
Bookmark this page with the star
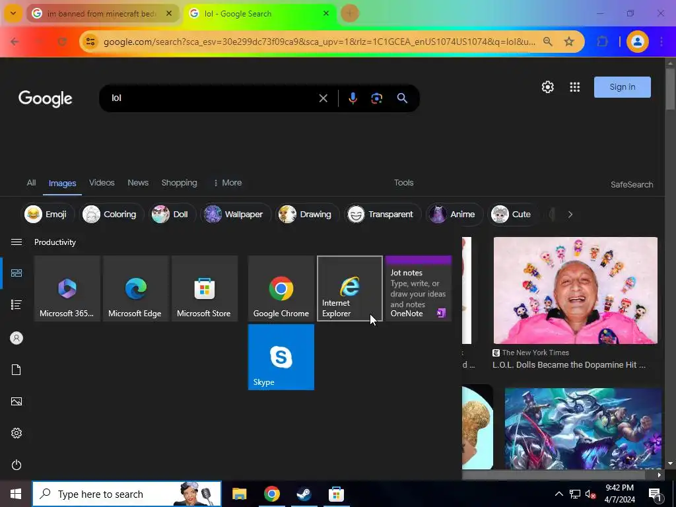tap(569, 42)
